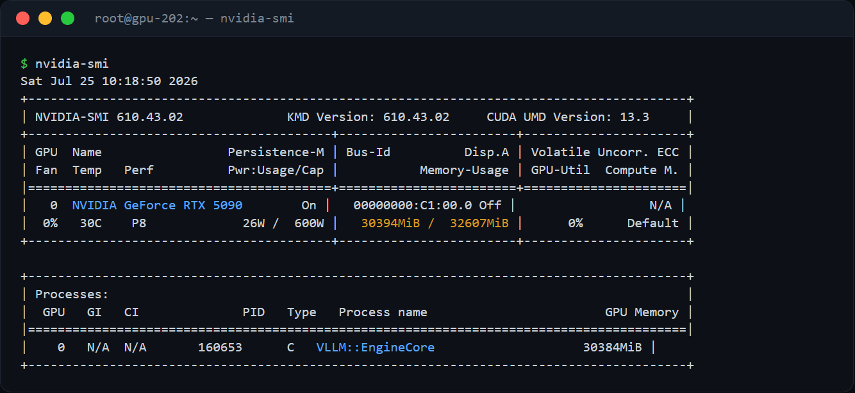Screen dimensions: 855x393
Task: Click the typed nvidia-smi command text
Action: (x=72, y=64)
